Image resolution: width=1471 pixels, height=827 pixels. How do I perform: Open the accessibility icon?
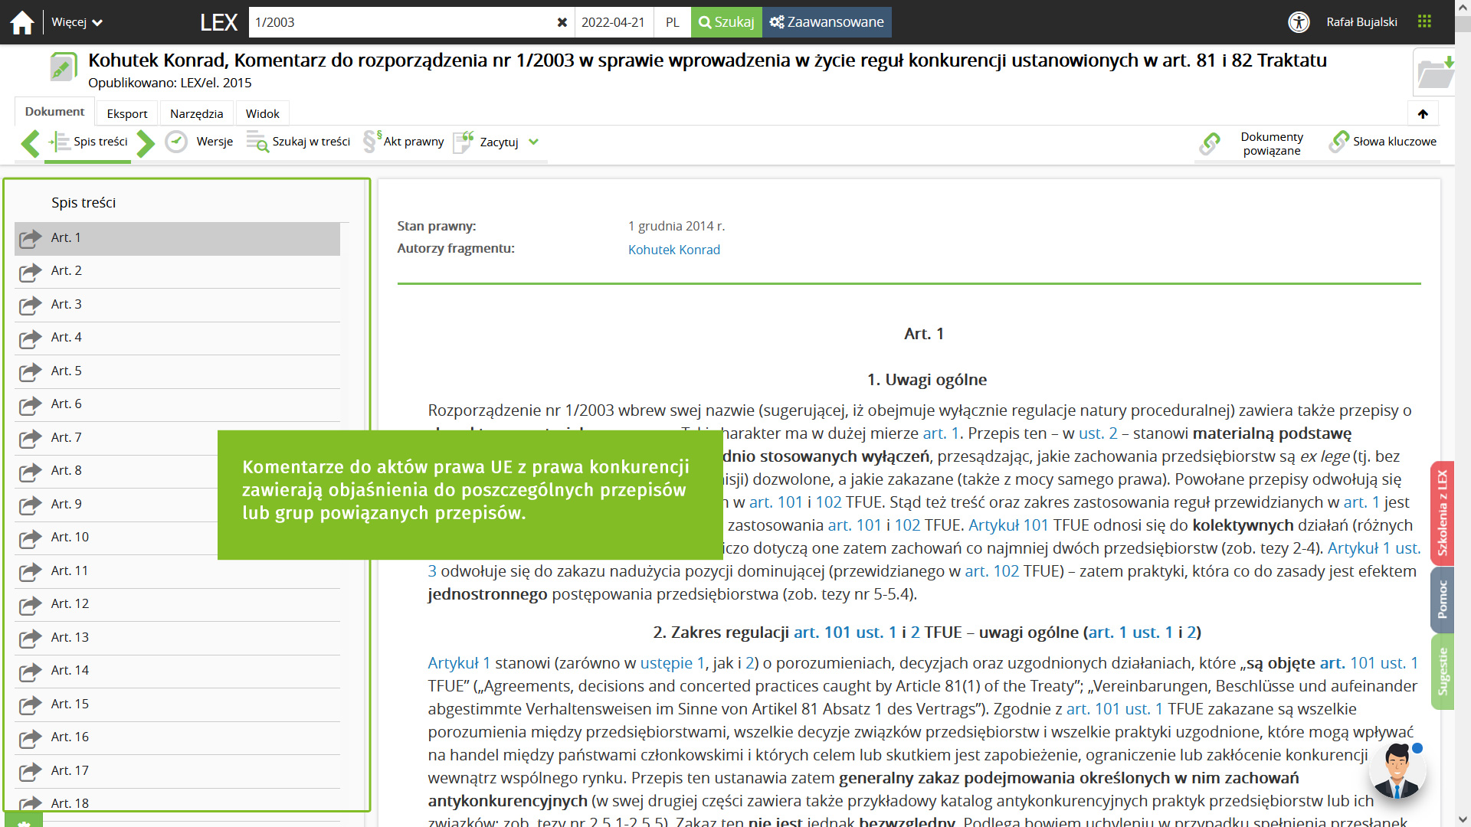pyautogui.click(x=1299, y=22)
